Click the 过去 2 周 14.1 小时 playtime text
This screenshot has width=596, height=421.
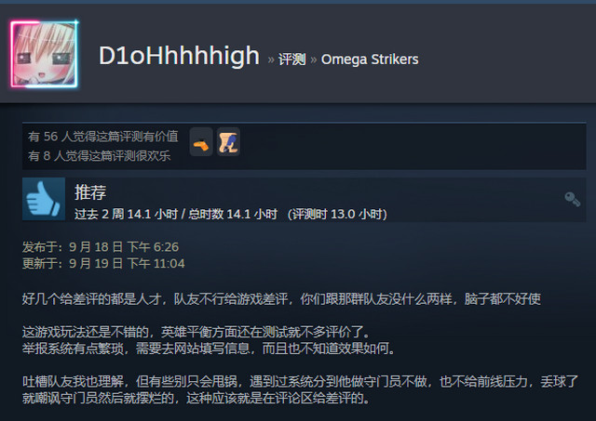click(127, 215)
